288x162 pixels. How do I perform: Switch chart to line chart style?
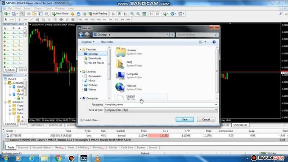tap(126, 14)
